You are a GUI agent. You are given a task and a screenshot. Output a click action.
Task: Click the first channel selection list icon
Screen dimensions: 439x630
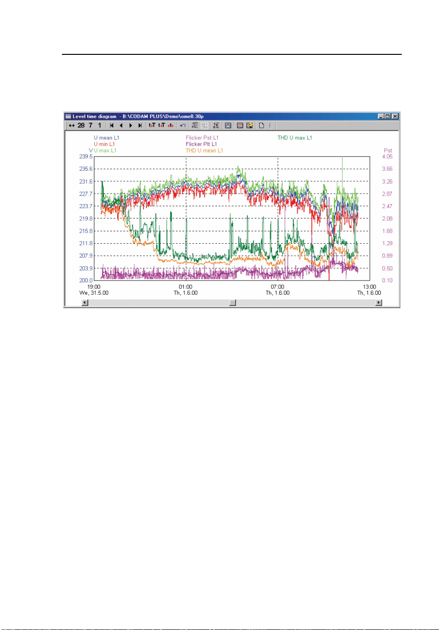195,125
